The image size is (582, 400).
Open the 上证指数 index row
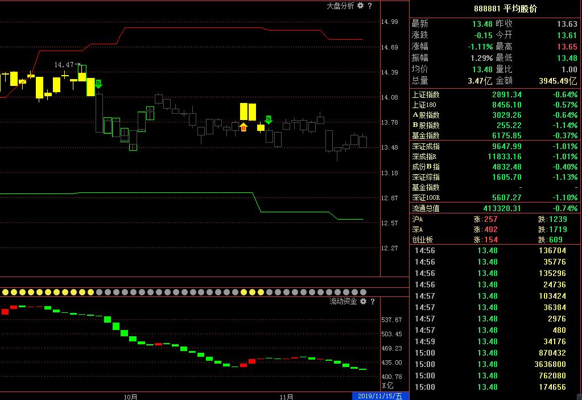tap(495, 95)
